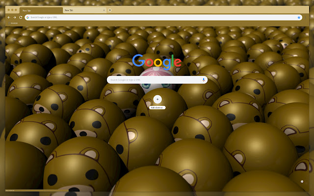Click the address bar URL field
The height and width of the screenshot is (196, 314).
point(163,18)
